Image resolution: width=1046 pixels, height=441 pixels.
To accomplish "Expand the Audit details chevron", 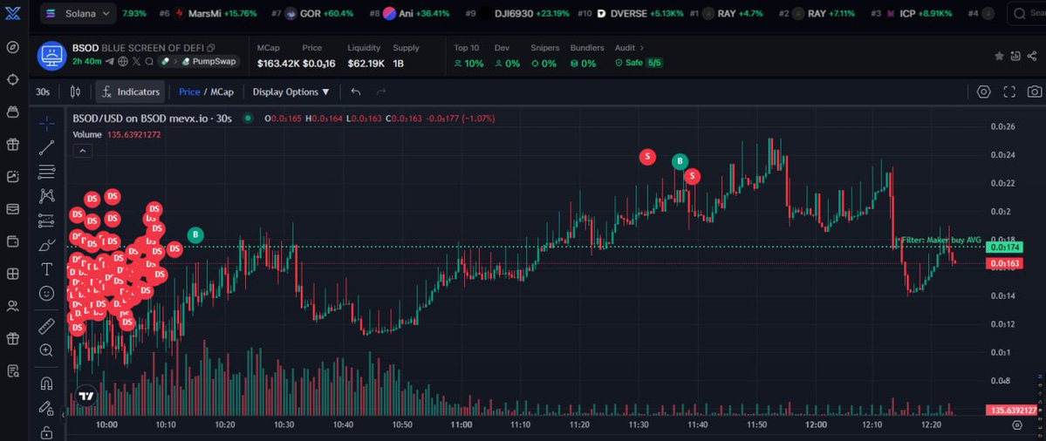I will pos(642,48).
